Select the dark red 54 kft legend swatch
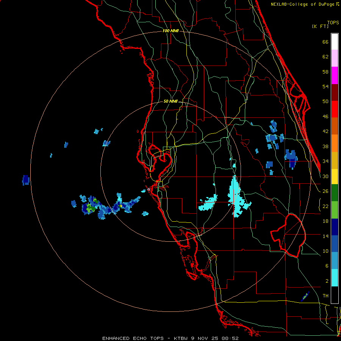Viewport: 341px width, 341px height. coord(335,92)
